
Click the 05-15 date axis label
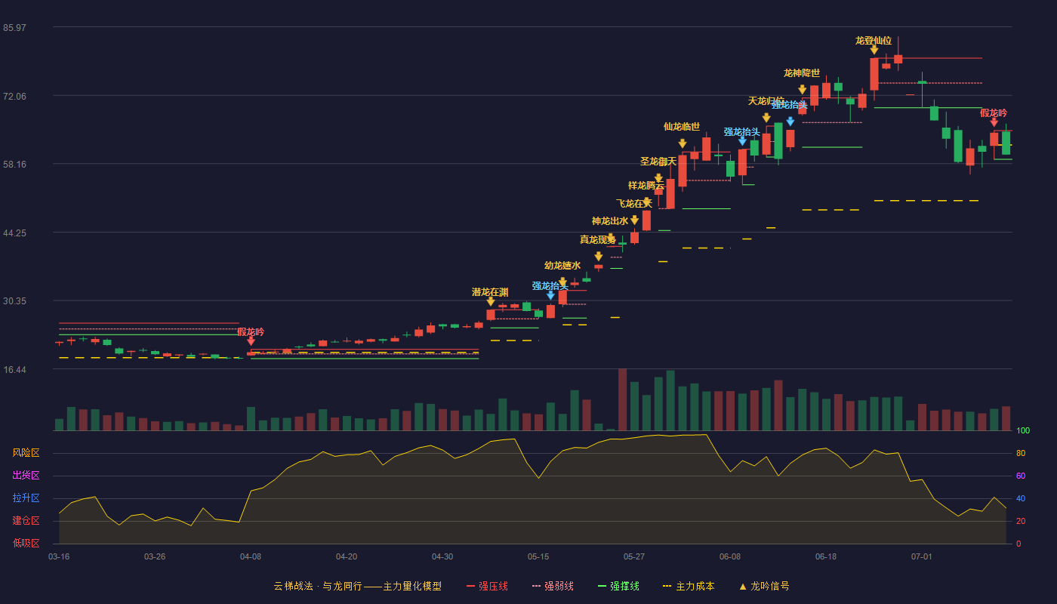point(538,556)
